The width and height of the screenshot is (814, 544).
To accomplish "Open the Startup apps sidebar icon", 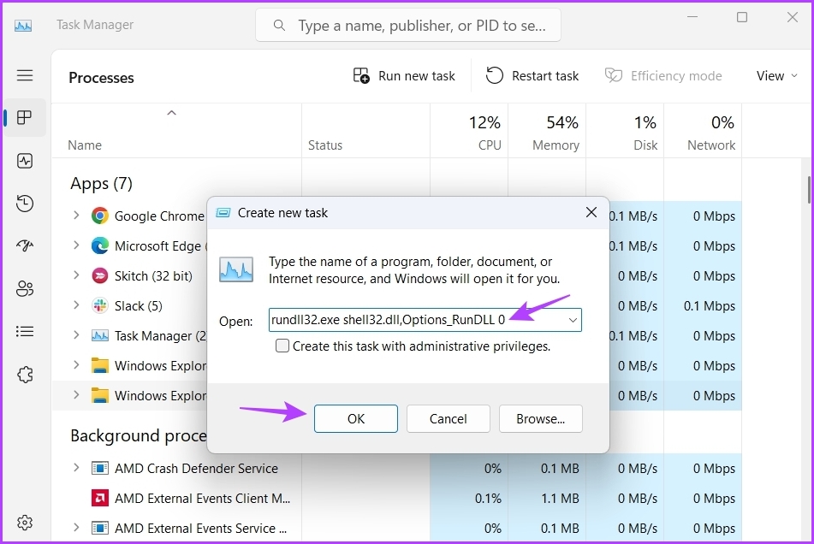I will pyautogui.click(x=25, y=245).
